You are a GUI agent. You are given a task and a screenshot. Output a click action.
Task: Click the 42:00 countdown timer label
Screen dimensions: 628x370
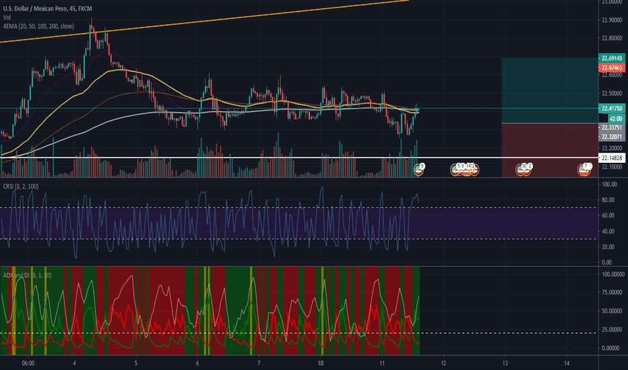point(616,119)
